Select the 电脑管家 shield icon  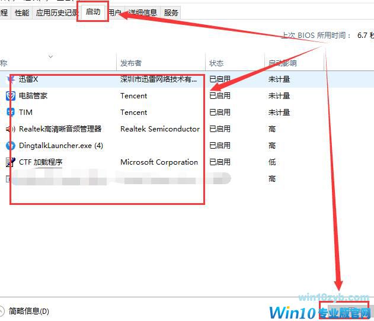tap(11, 96)
